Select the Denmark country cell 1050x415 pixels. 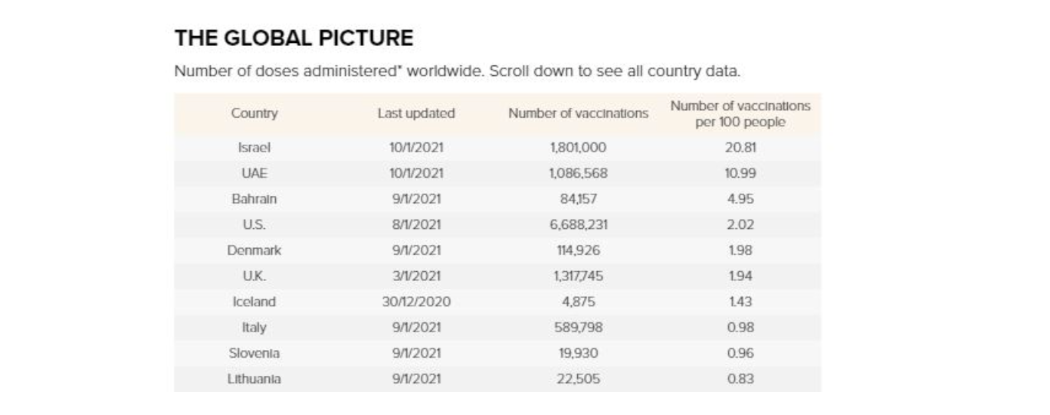pos(254,250)
